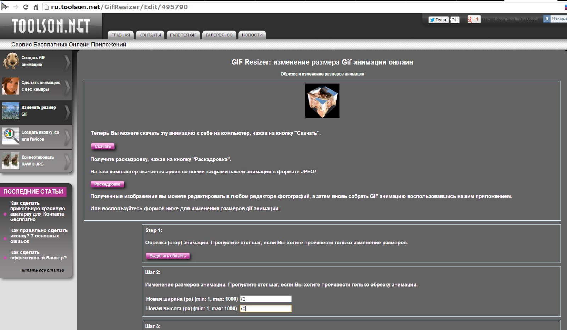Open the article about making an effective banner
567x330 pixels.
coord(38,255)
